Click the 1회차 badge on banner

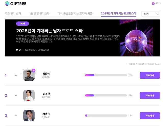click(x=23, y=24)
